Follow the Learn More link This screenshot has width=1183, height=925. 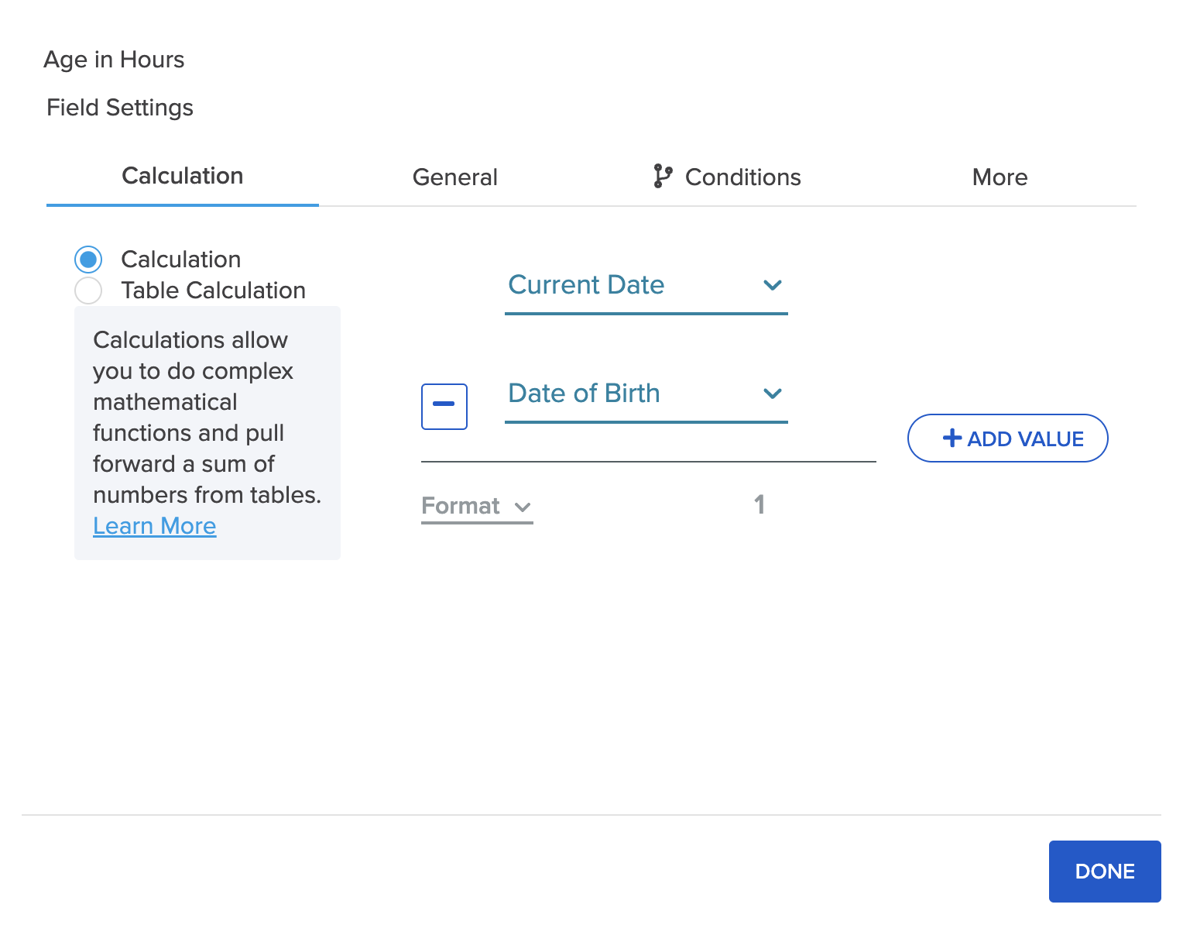[155, 526]
